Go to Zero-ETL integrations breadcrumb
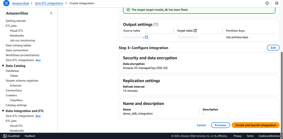 pos(49,3)
